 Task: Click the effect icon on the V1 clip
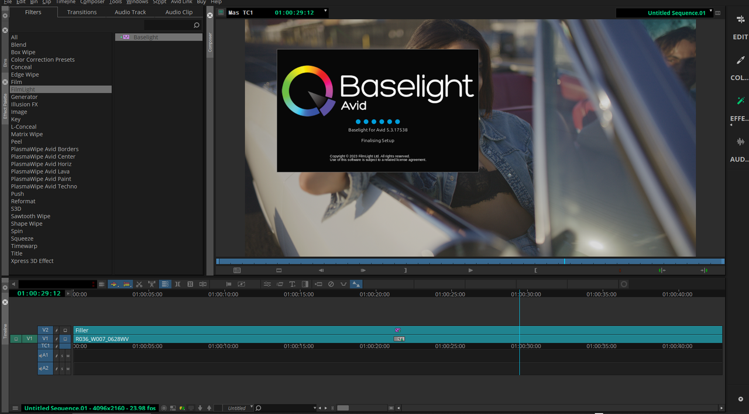point(398,339)
